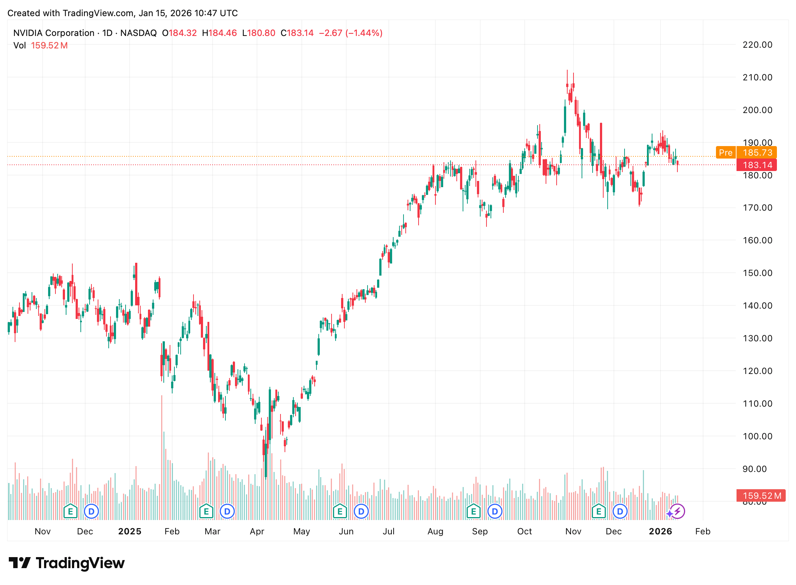This screenshot has height=585, width=796.
Task: Click the purple lightning bolt event icon
Action: [x=677, y=511]
